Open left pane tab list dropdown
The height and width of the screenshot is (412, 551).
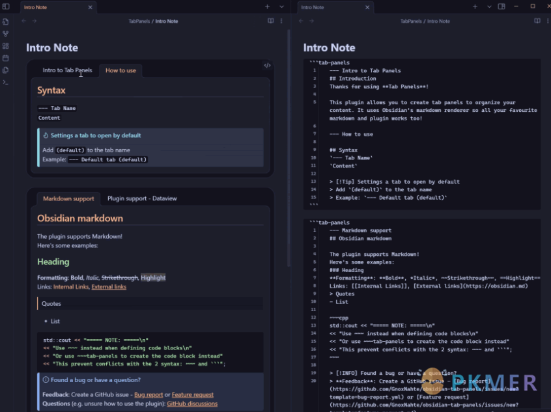[281, 7]
